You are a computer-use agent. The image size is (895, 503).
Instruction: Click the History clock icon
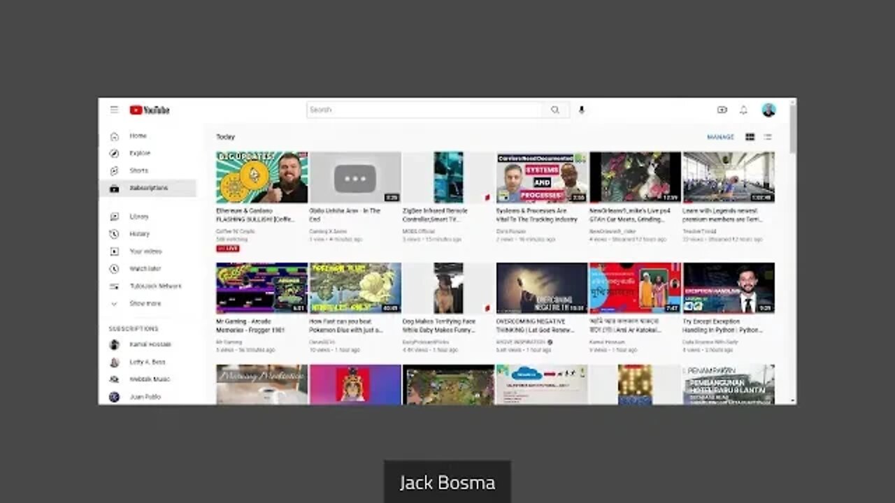[115, 234]
